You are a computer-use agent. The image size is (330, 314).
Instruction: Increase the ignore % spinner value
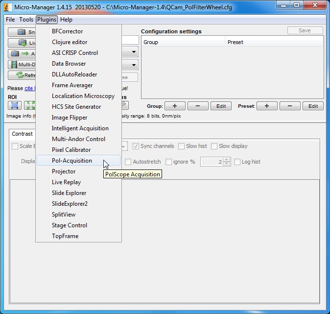coord(226,160)
